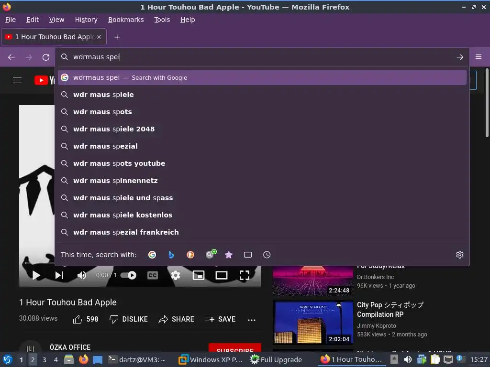The height and width of the screenshot is (367, 490).
Task: Select 'wdrmaus spei — Search with Google' row
Action: pos(262,78)
